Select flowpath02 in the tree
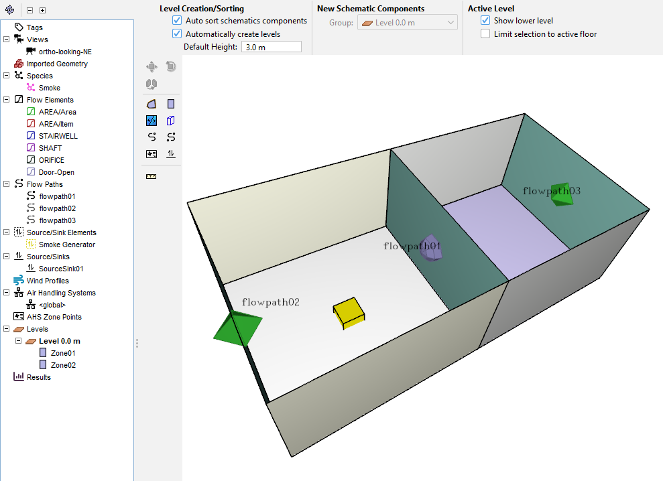Screen dimensions: 663x481 pyautogui.click(x=57, y=208)
